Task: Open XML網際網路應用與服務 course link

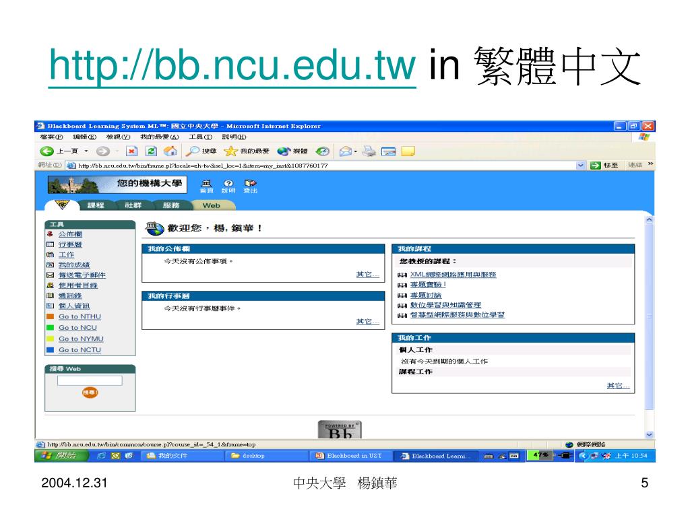Action: (x=453, y=275)
